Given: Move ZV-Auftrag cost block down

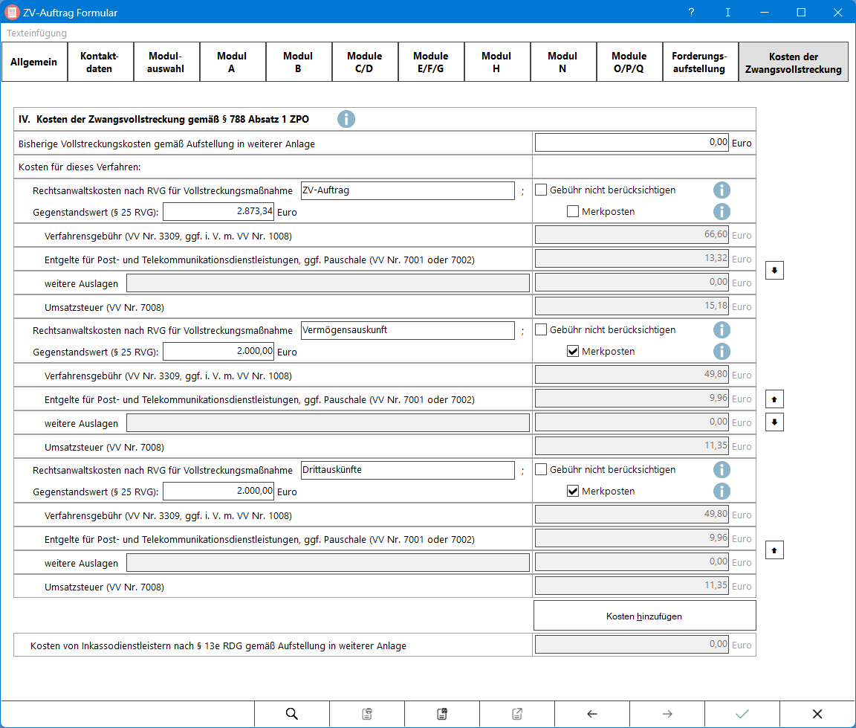Looking at the screenshot, I should pyautogui.click(x=774, y=271).
